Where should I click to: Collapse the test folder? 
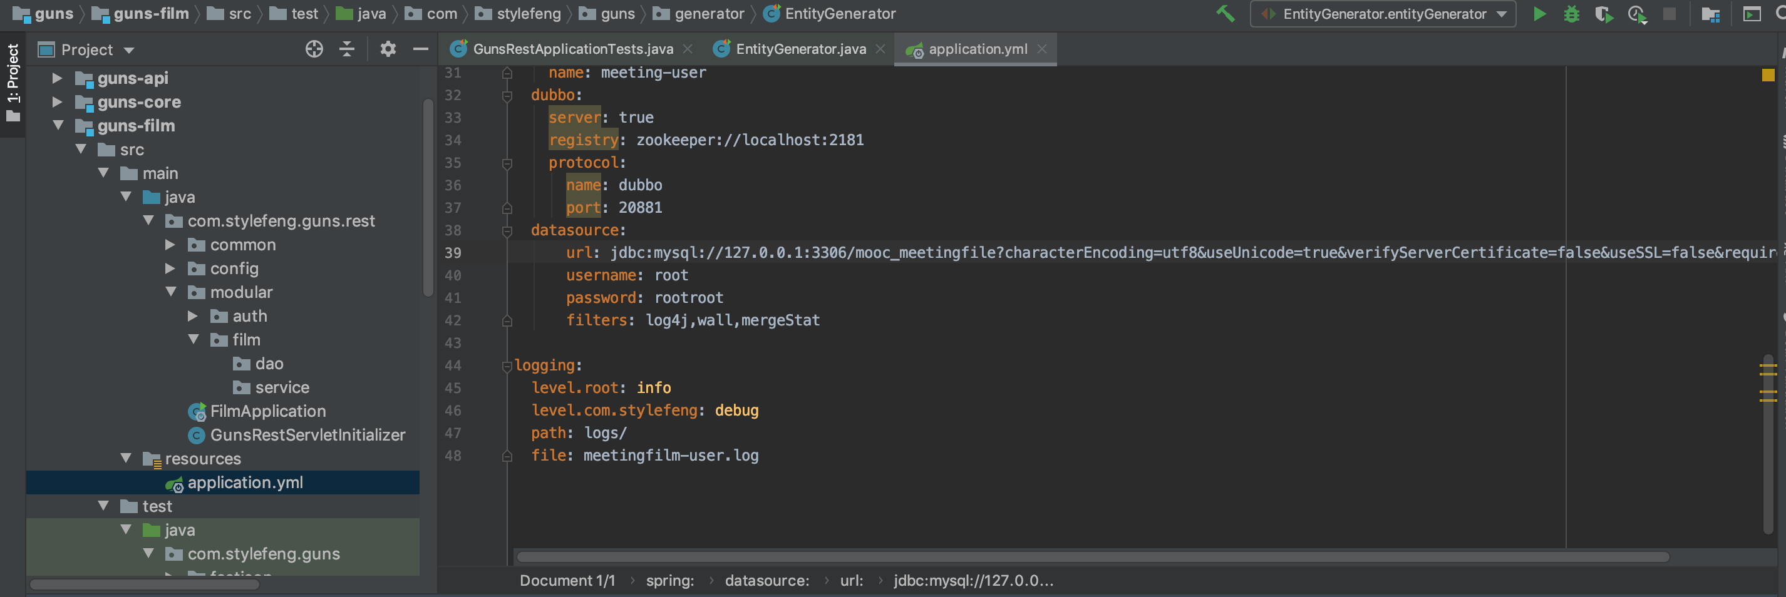coord(103,506)
